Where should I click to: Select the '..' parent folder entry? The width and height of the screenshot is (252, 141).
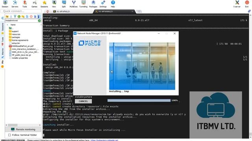tap(11, 28)
